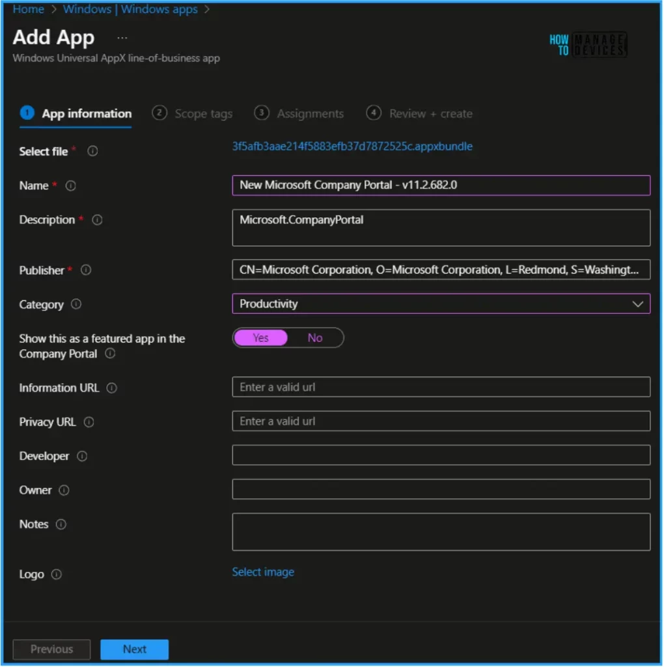
Task: Open the selected appxbundle file link
Action: click(352, 147)
